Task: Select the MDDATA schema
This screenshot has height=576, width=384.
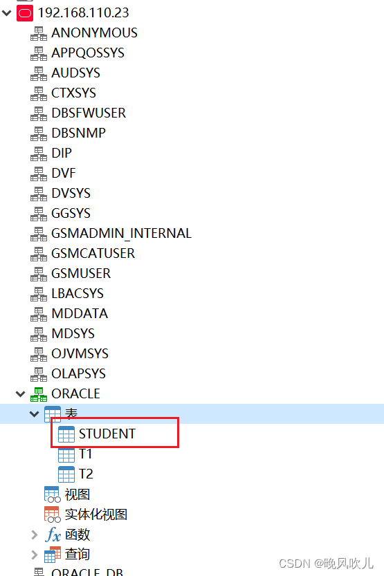Action: pyautogui.click(x=80, y=314)
